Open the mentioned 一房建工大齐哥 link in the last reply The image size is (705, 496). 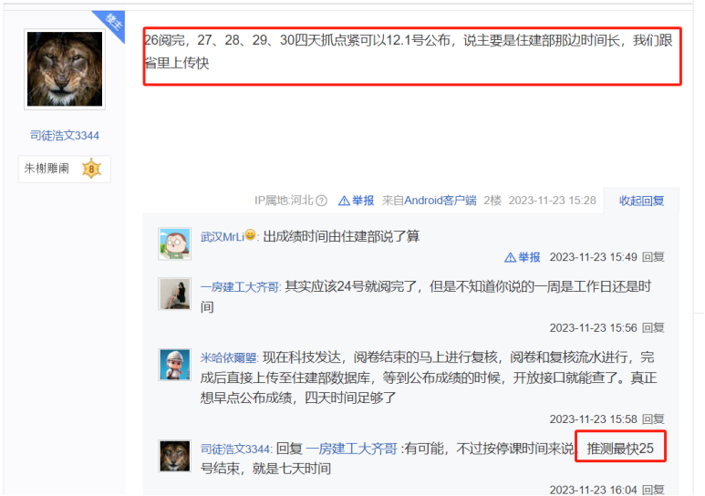pos(352,449)
